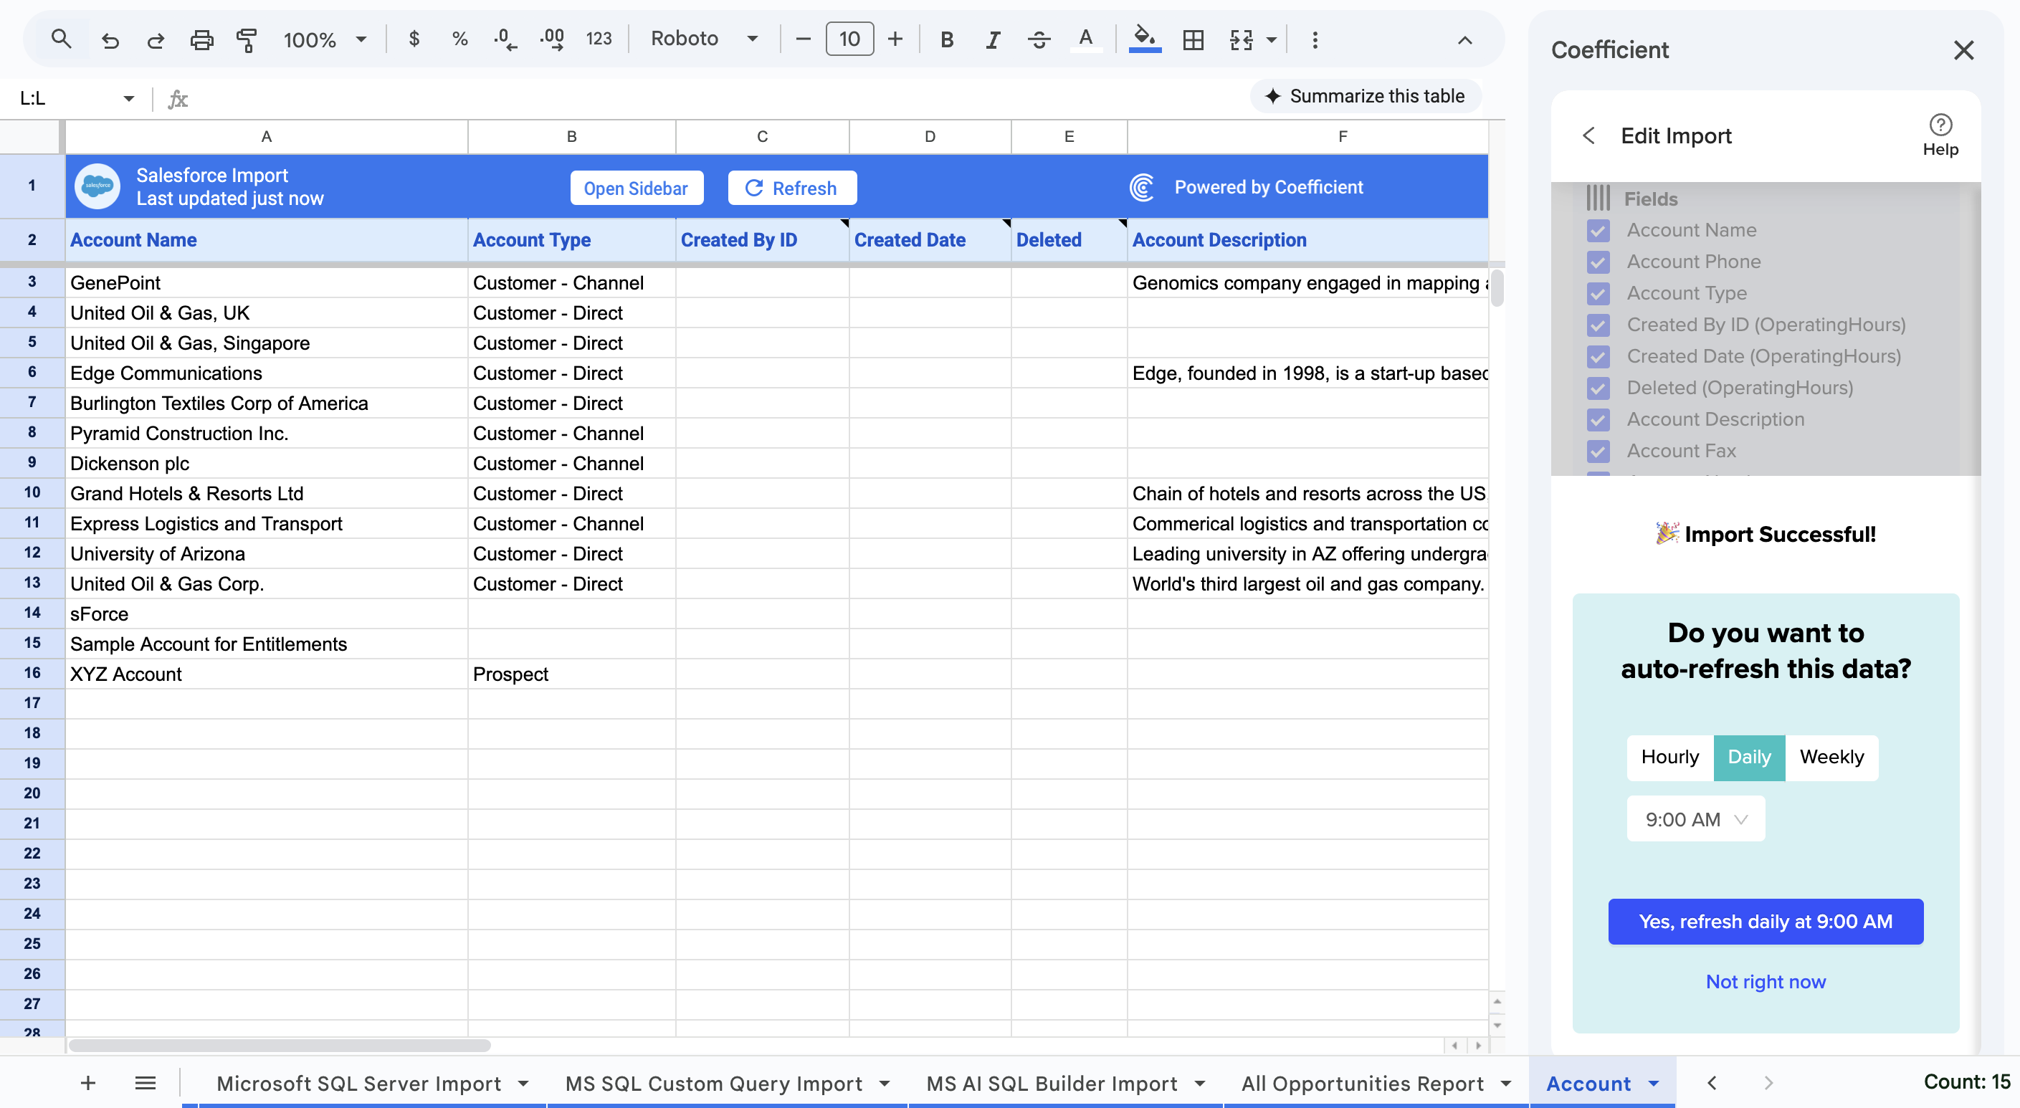Select the Hourly refresh option
Screen dimensions: 2020x1108
pos(1669,757)
